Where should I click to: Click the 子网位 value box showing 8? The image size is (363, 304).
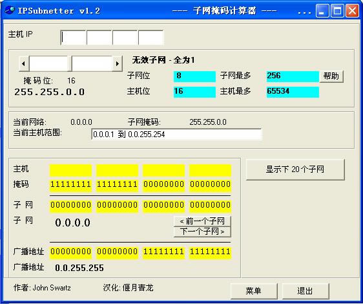194,76
